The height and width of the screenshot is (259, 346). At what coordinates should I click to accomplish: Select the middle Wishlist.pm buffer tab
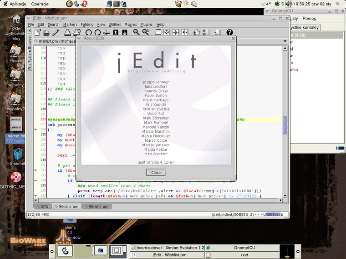point(66,207)
